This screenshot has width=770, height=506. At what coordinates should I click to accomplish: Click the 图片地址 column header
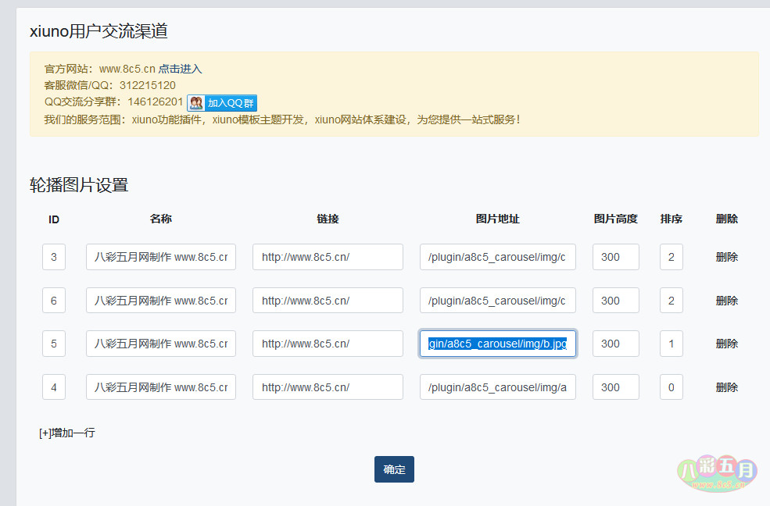pyautogui.click(x=497, y=219)
